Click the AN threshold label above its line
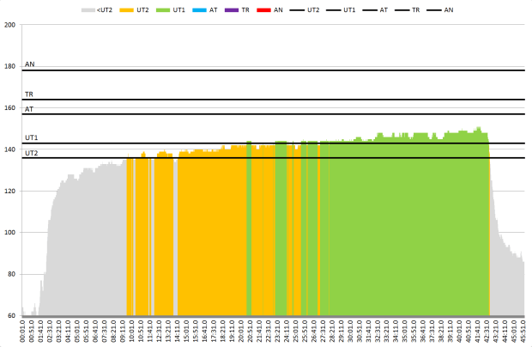Image resolution: width=532 pixels, height=347 pixels. pyautogui.click(x=30, y=64)
